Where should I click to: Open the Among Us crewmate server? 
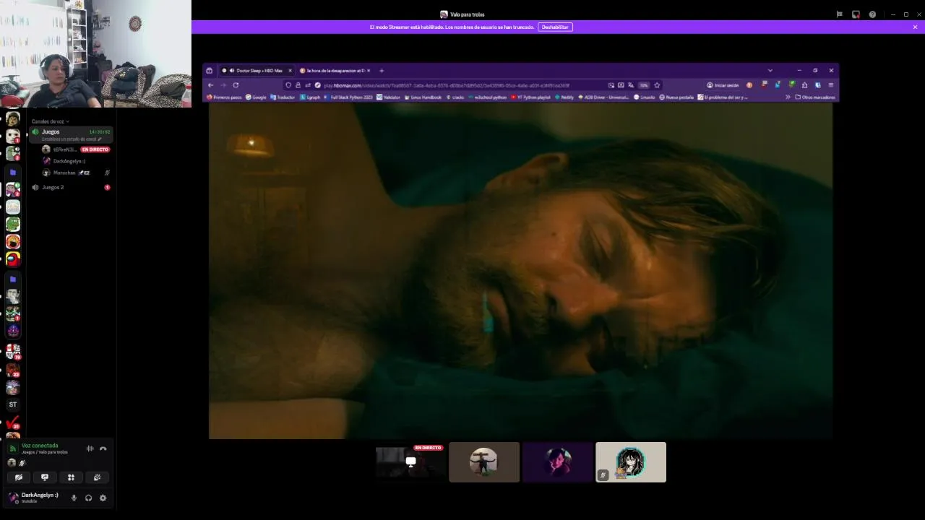13,259
